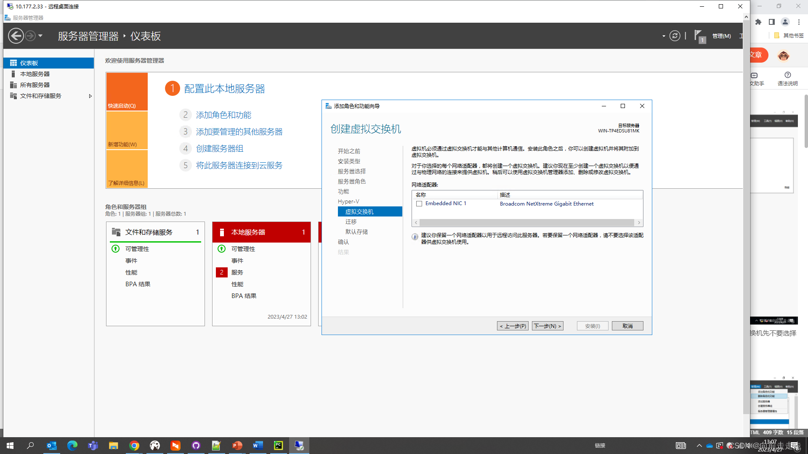Click Add roles and features link
Viewport: 808px width, 454px height.
(223, 115)
